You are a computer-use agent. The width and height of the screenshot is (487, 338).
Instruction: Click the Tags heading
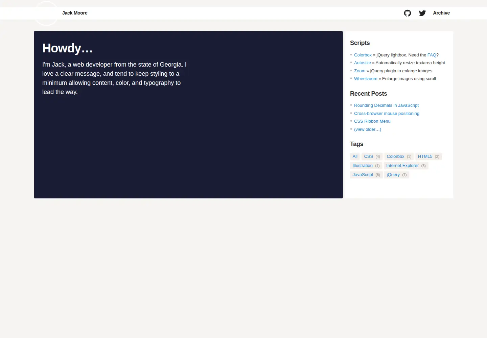[x=356, y=144]
